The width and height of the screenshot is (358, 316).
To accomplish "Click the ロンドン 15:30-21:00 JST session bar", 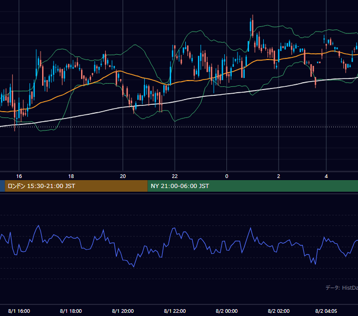I will pos(76,186).
